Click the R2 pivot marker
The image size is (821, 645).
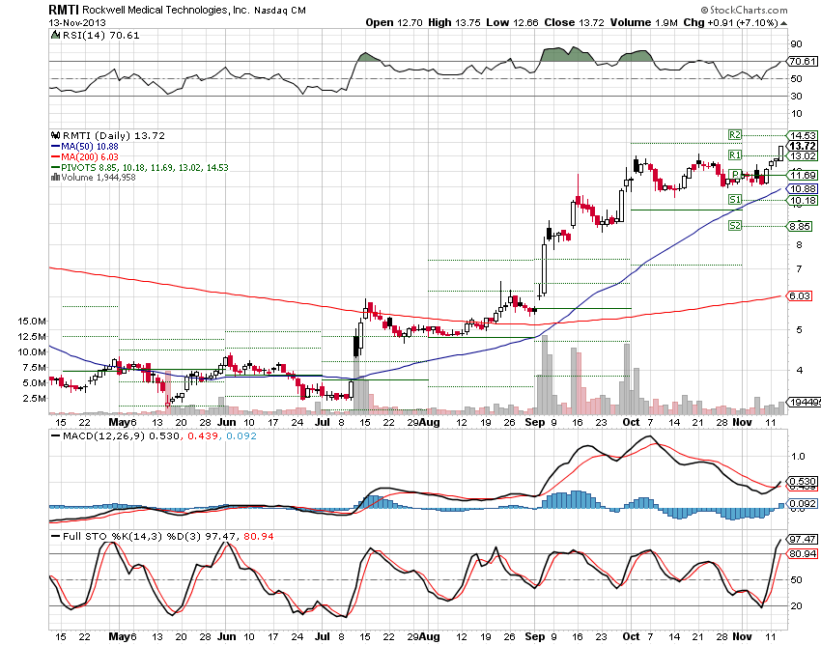tap(735, 134)
